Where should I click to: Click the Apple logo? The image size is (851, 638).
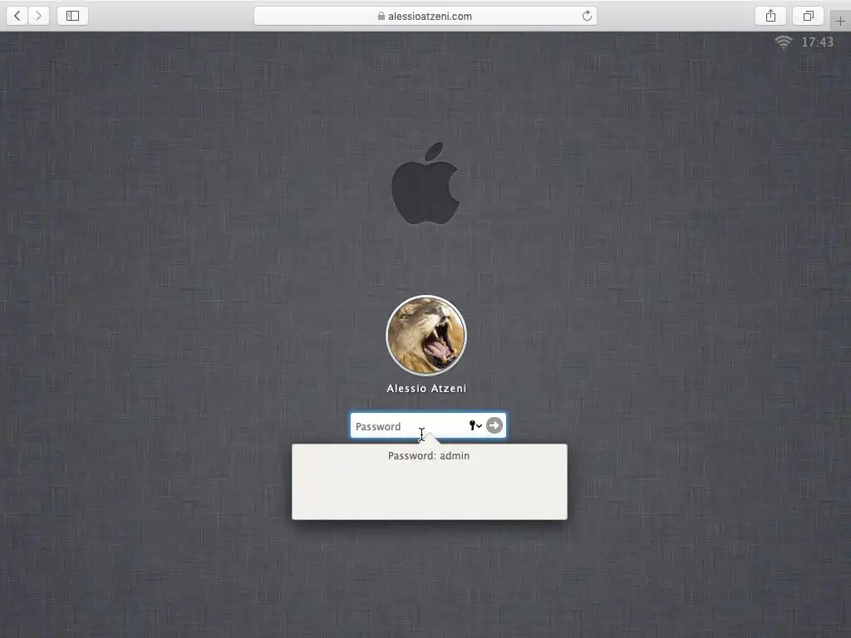pyautogui.click(x=425, y=184)
